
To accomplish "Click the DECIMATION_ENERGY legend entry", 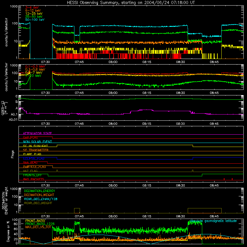I will [x=40, y=191].
